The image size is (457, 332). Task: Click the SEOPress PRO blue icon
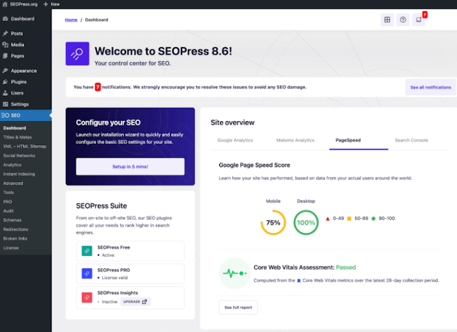(86, 273)
